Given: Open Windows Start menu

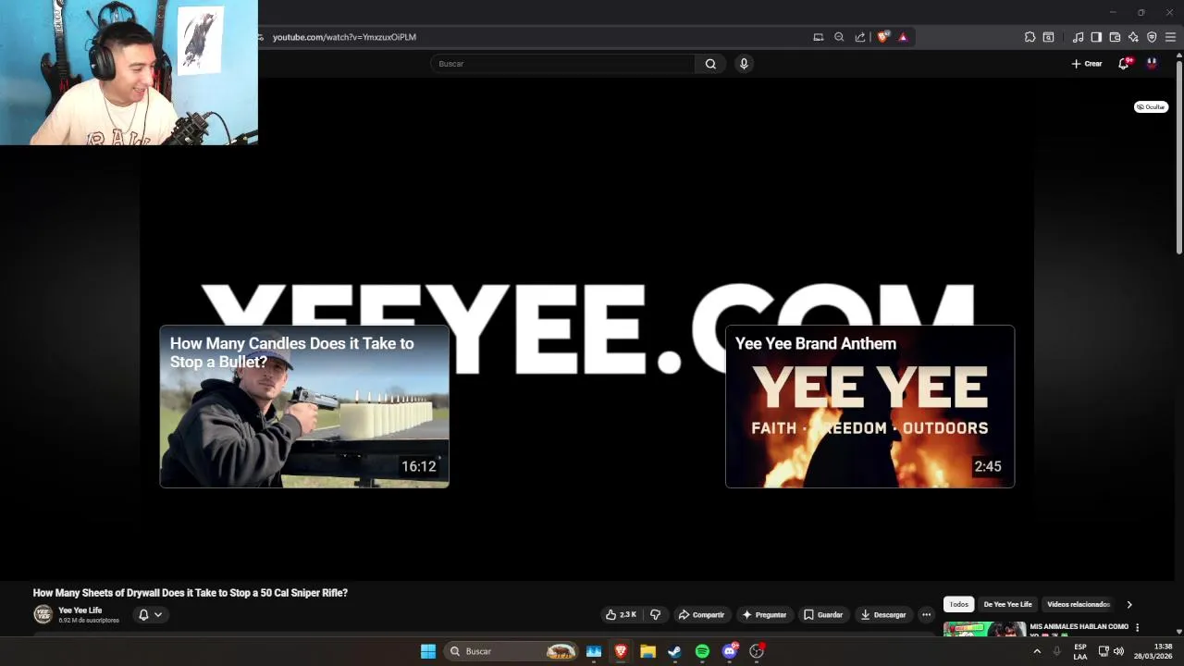Looking at the screenshot, I should click(428, 651).
